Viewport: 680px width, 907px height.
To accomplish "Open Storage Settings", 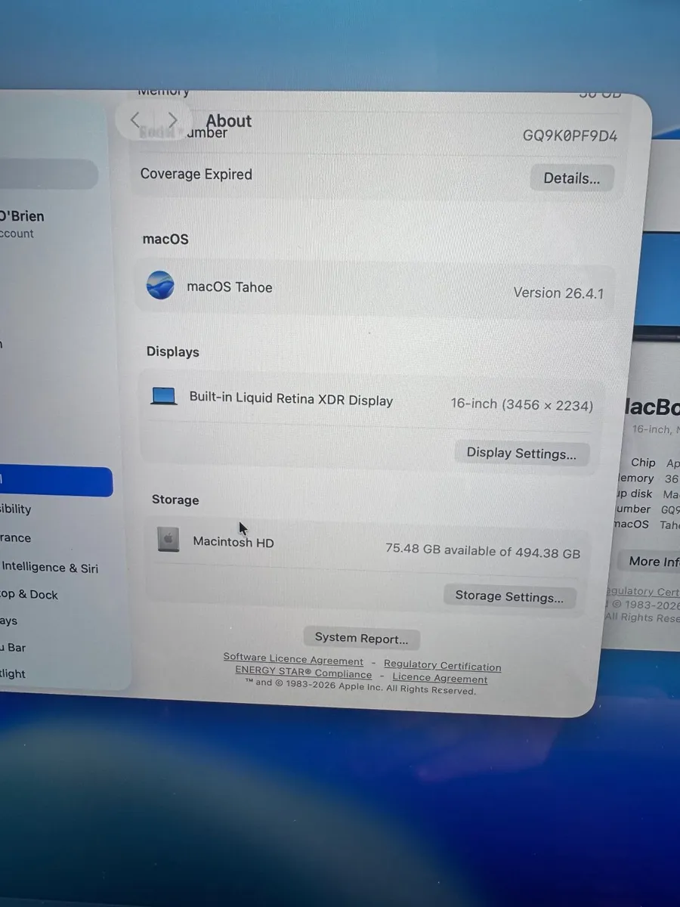I will 509,596.
